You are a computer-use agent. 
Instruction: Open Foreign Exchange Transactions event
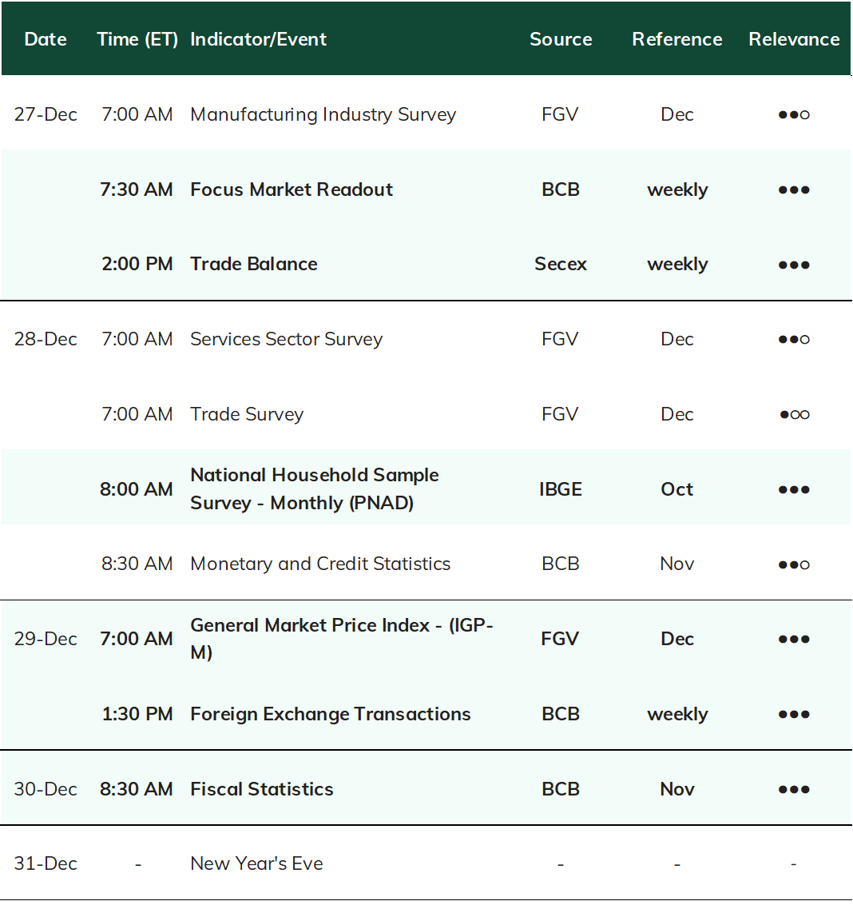point(331,714)
